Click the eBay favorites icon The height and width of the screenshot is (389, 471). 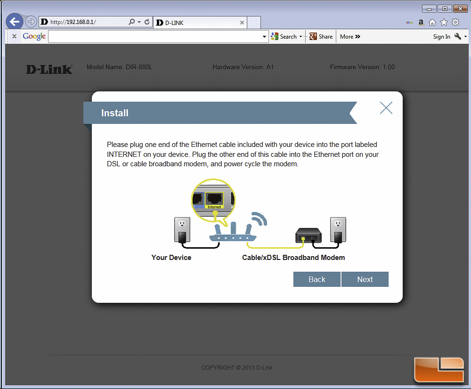point(409,23)
